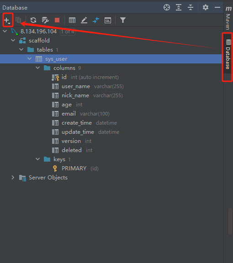233x263 pixels.
Task: Collapse the columns folder
Action: tap(38, 68)
